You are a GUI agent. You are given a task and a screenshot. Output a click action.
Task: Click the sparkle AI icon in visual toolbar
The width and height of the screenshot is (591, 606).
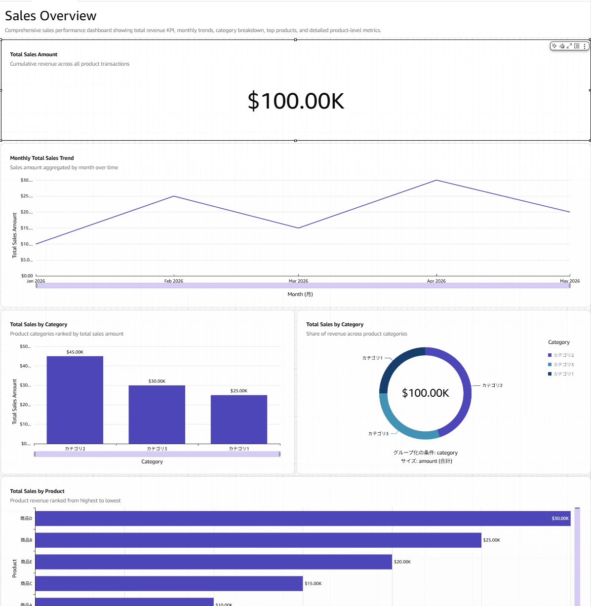554,46
